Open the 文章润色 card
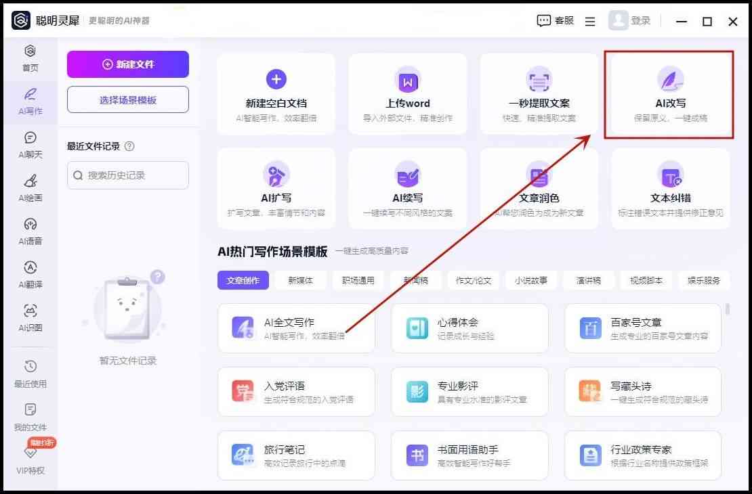 pos(539,189)
